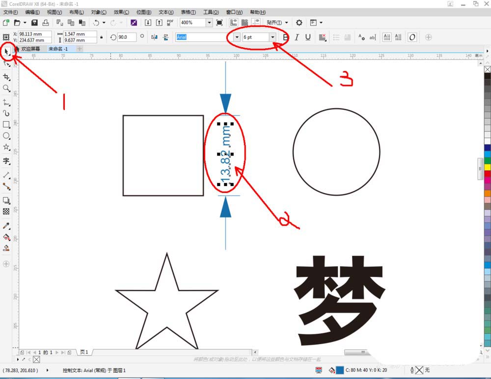
Task: Click the Import icon
Action: (x=148, y=23)
